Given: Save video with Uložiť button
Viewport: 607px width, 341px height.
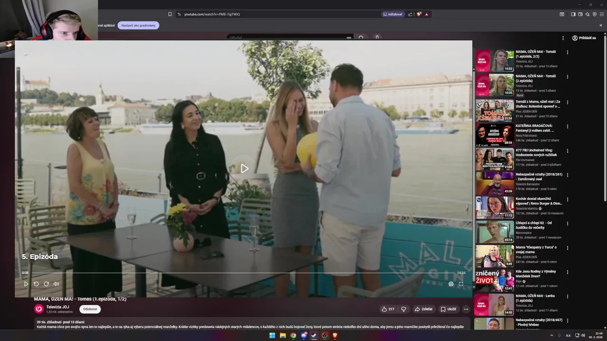Looking at the screenshot, I should point(448,309).
